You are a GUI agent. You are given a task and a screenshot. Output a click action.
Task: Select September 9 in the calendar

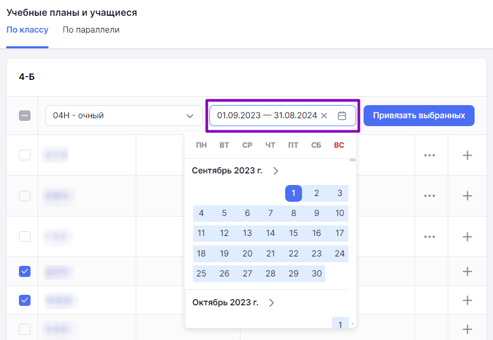coord(317,213)
